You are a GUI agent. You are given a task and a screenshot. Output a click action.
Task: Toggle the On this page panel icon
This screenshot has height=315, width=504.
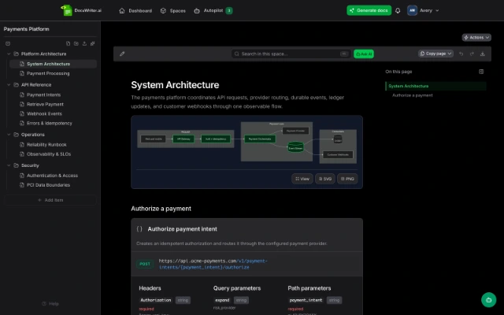coord(481,72)
